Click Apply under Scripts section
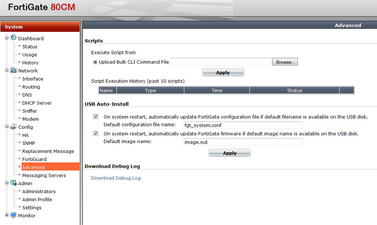This screenshot has width=377, height=225. (223, 72)
